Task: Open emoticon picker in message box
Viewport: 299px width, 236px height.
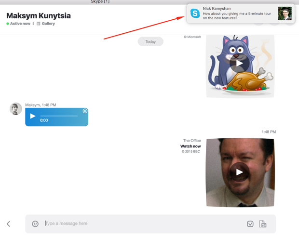Action: (35, 223)
